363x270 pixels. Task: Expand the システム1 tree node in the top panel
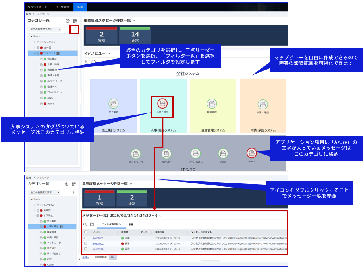(x=35, y=42)
